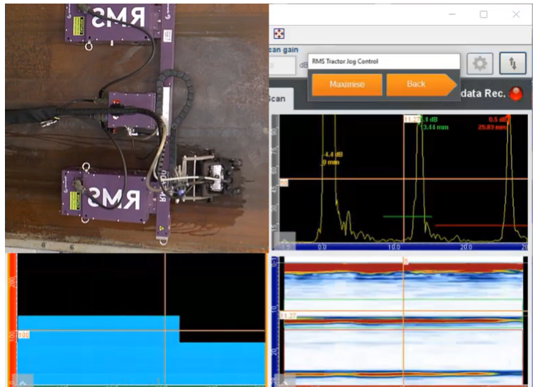Click the red color bar beside C-scan
This screenshot has height=387, width=535.
(x=12, y=320)
